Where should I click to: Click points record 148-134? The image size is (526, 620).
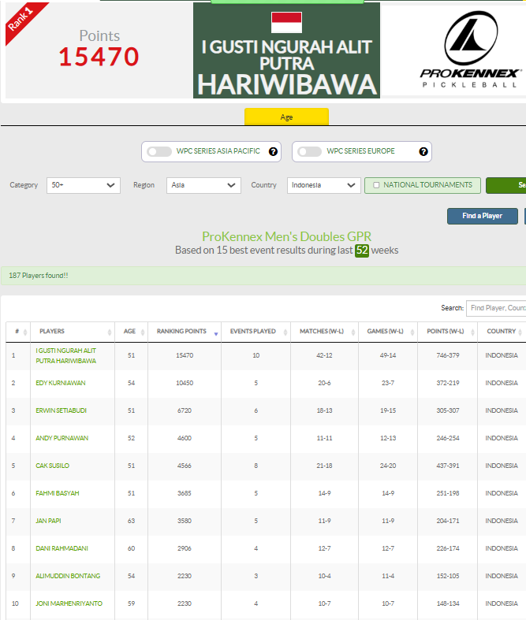[x=448, y=603]
